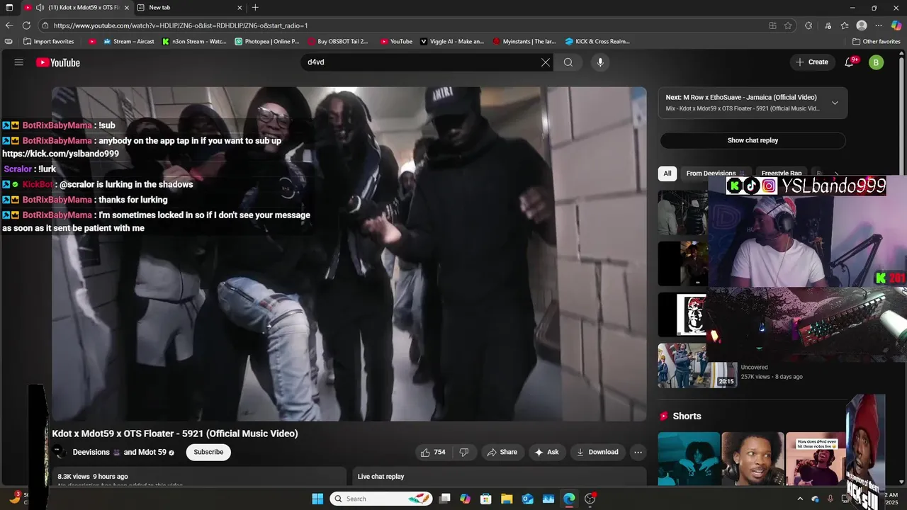Open the Import favorites bookmark

click(x=48, y=41)
